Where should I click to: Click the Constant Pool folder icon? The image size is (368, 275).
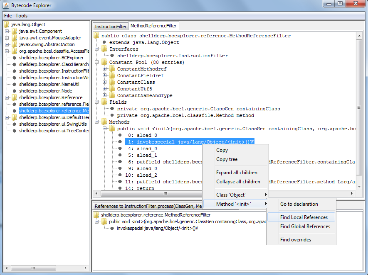[104, 62]
